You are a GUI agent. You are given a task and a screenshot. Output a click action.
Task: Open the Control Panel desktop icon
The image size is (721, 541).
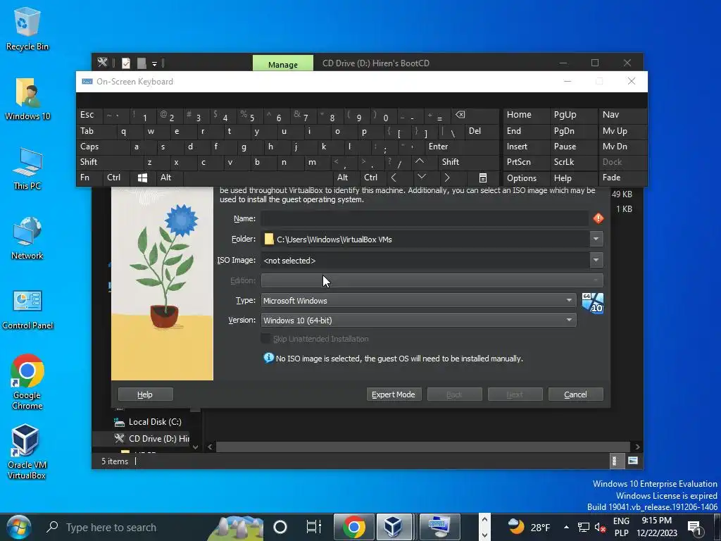(27, 309)
